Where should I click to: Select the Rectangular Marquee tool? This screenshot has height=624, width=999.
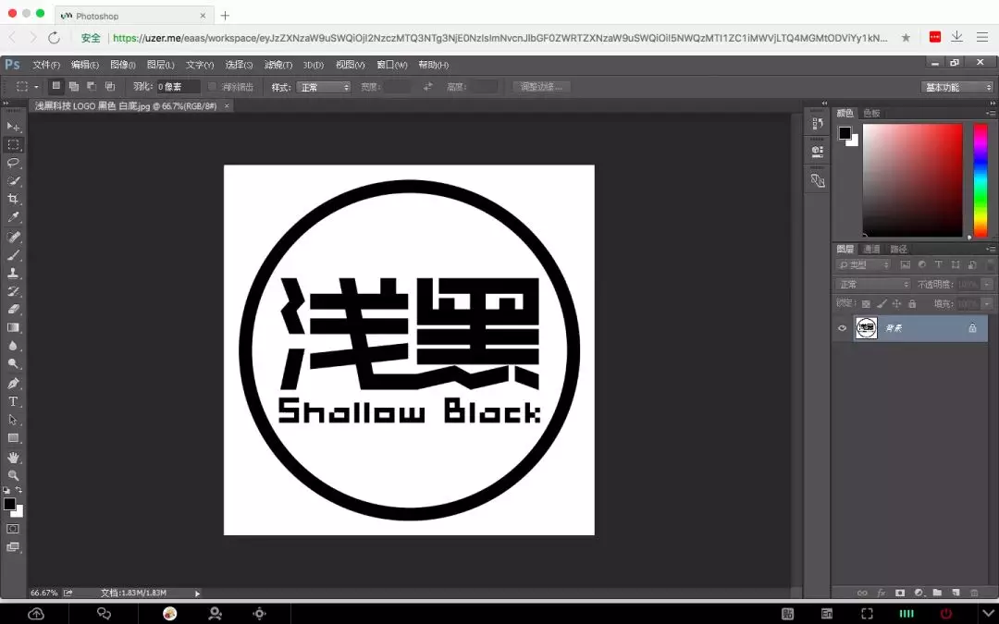click(x=13, y=144)
